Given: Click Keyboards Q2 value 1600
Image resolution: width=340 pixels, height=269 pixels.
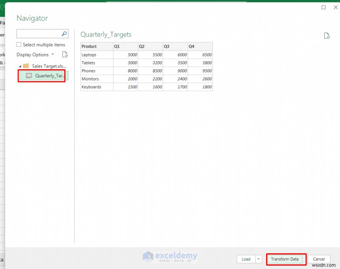Looking at the screenshot, I should 157,87.
